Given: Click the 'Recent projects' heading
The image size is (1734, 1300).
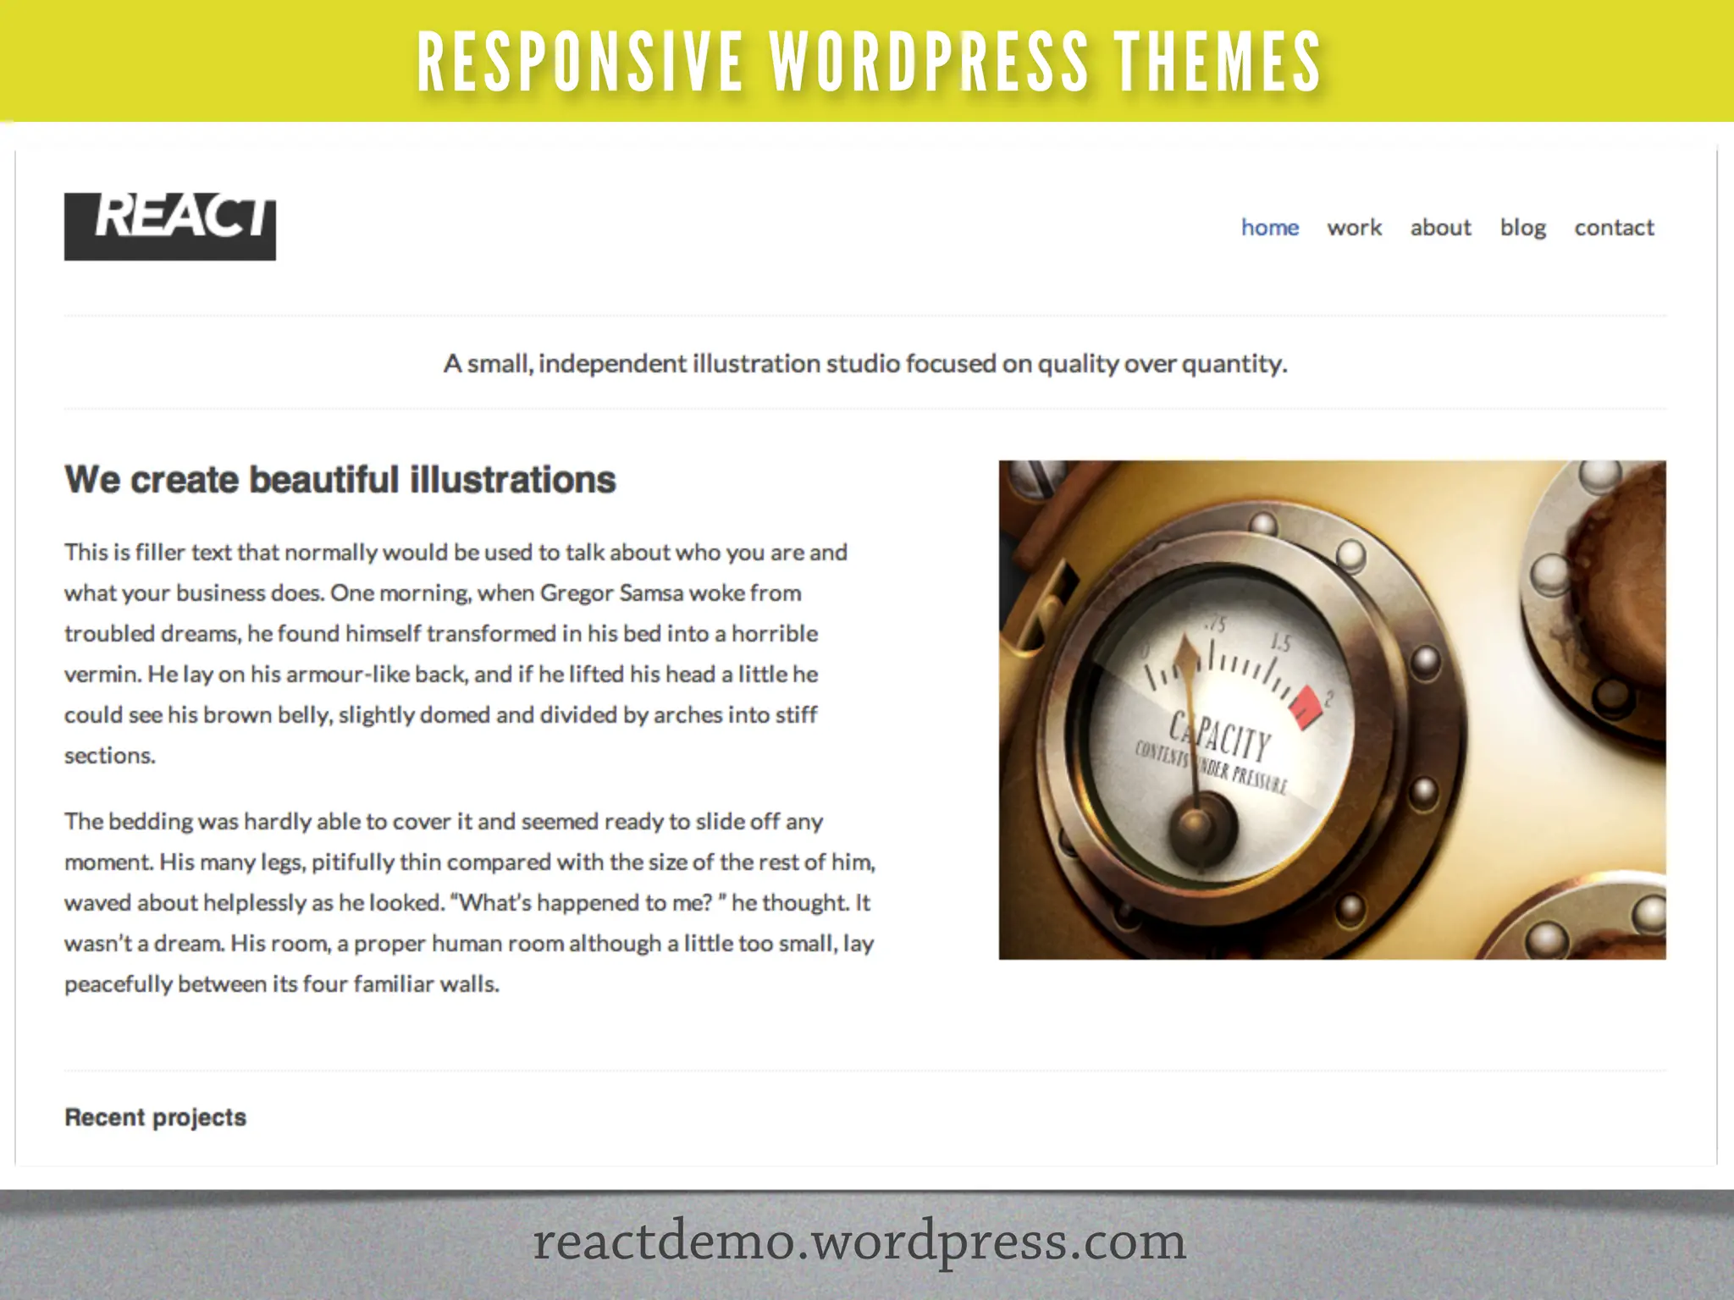Looking at the screenshot, I should coord(156,1117).
